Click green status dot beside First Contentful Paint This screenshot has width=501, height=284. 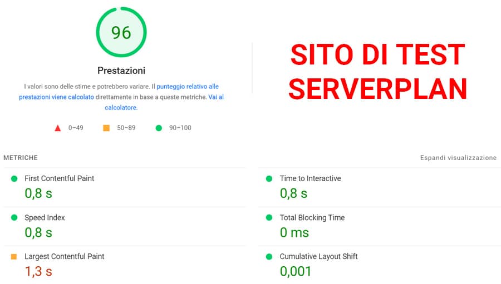14,178
